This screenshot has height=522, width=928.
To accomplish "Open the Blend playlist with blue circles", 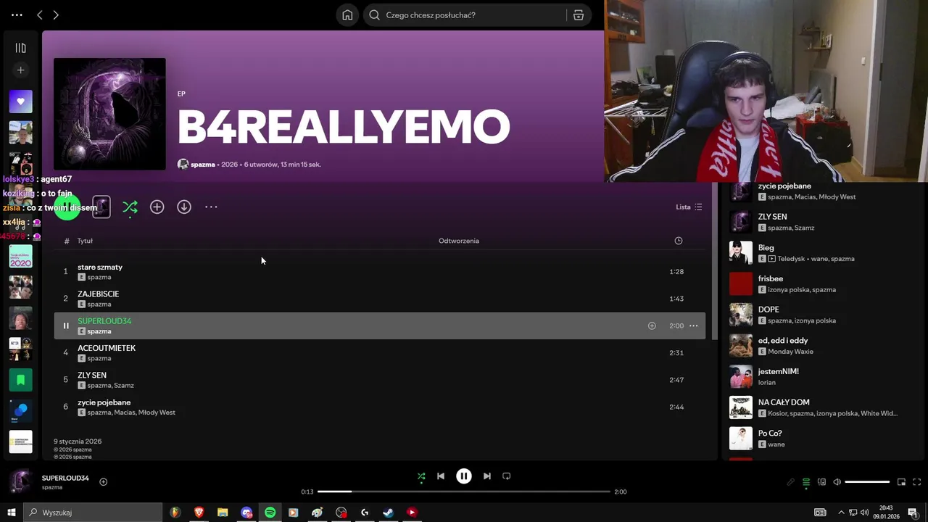I will (20, 410).
